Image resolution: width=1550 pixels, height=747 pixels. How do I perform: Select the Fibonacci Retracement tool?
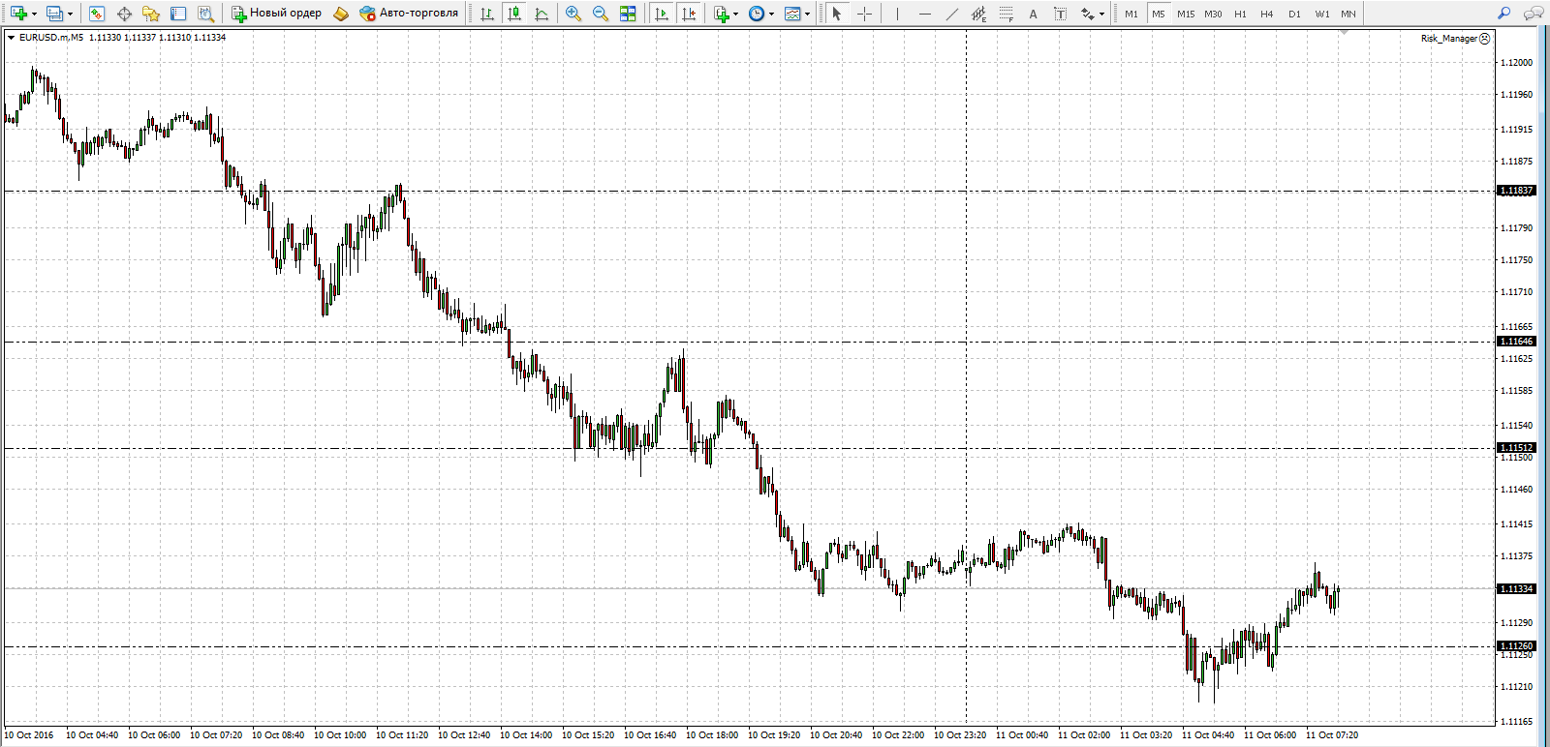click(x=1007, y=14)
